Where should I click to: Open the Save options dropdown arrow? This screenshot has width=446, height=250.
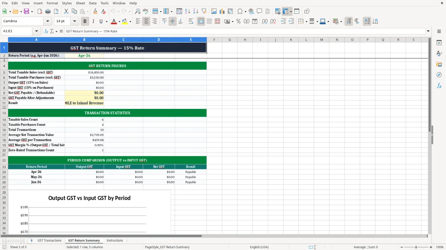(32, 11)
